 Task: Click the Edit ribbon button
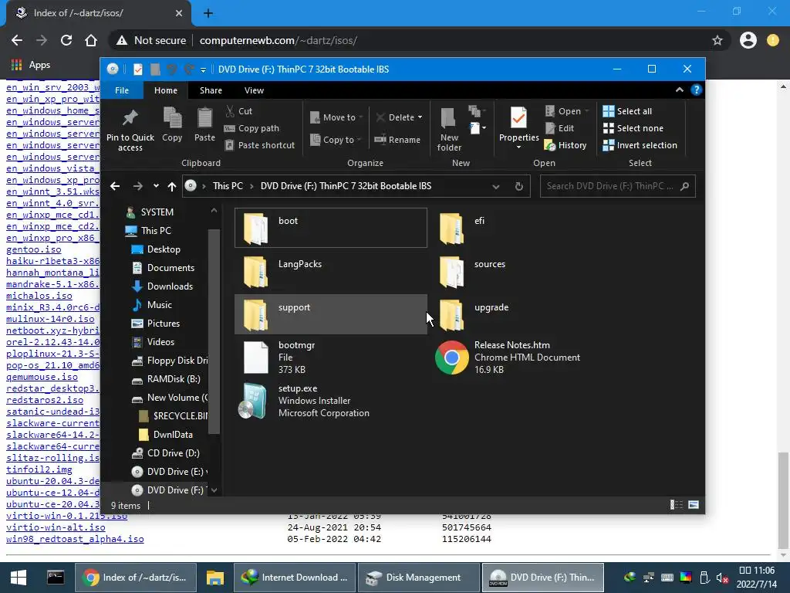click(x=560, y=128)
